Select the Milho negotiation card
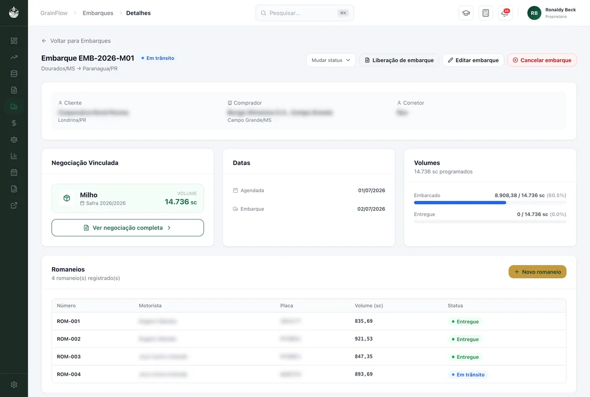Image resolution: width=590 pixels, height=397 pixels. pyautogui.click(x=128, y=198)
